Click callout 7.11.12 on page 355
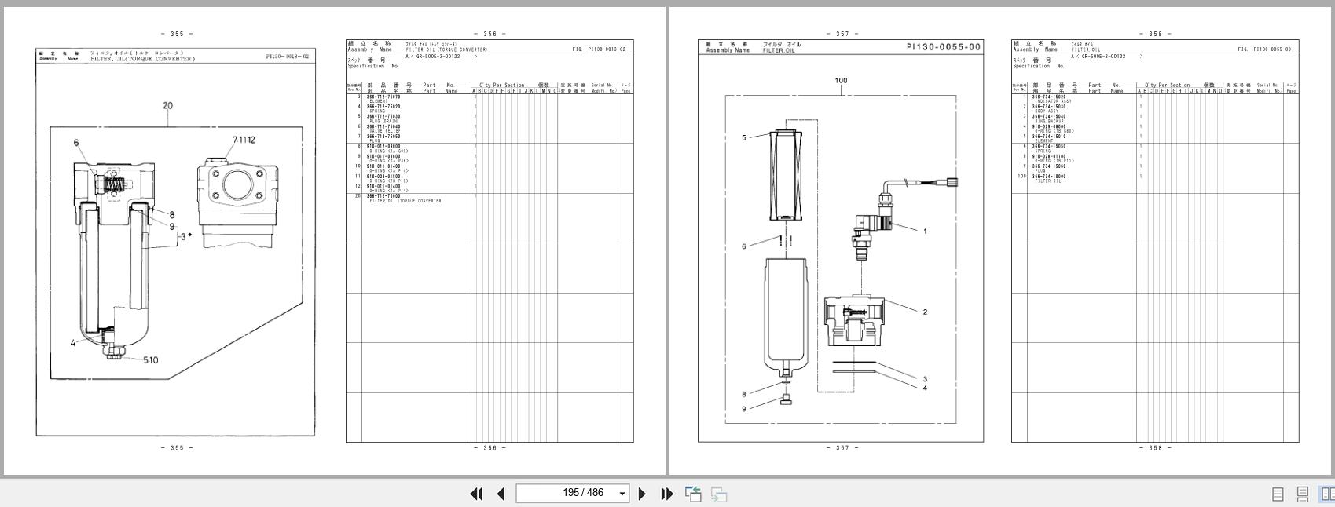 (x=244, y=140)
